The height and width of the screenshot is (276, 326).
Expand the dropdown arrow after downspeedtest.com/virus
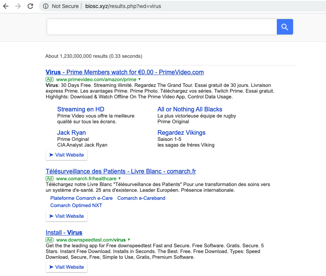coord(129,240)
